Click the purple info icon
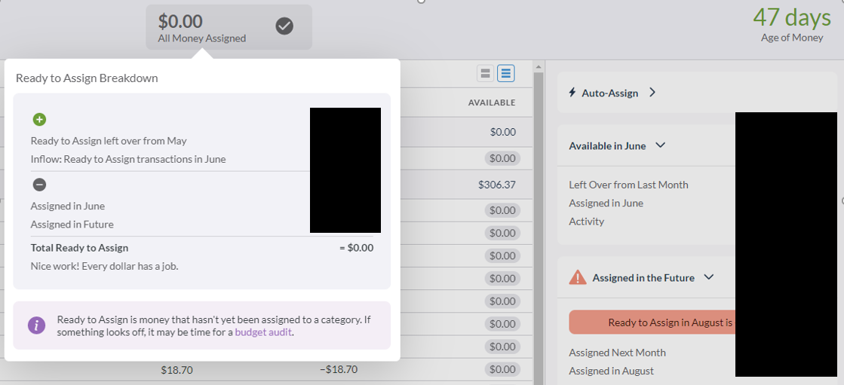This screenshot has width=844, height=385. [37, 325]
